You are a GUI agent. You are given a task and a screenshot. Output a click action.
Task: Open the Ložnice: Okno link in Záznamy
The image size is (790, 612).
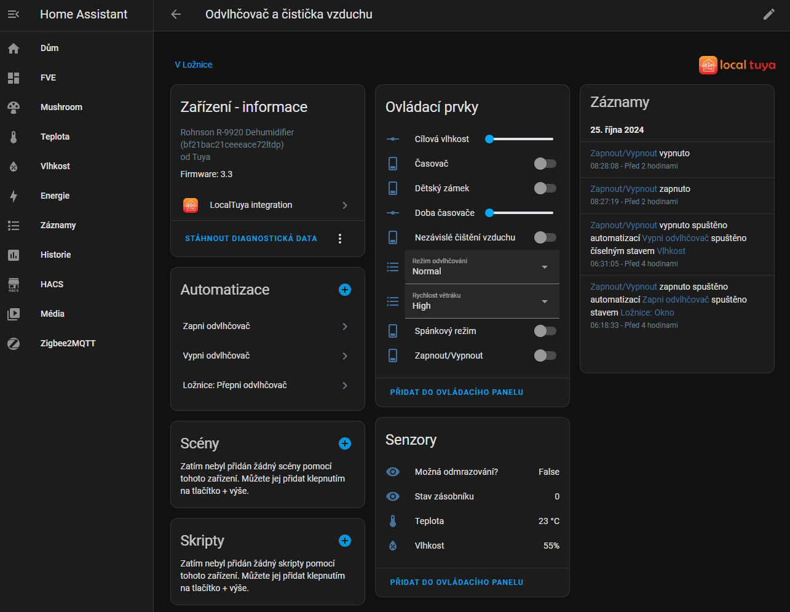(647, 312)
